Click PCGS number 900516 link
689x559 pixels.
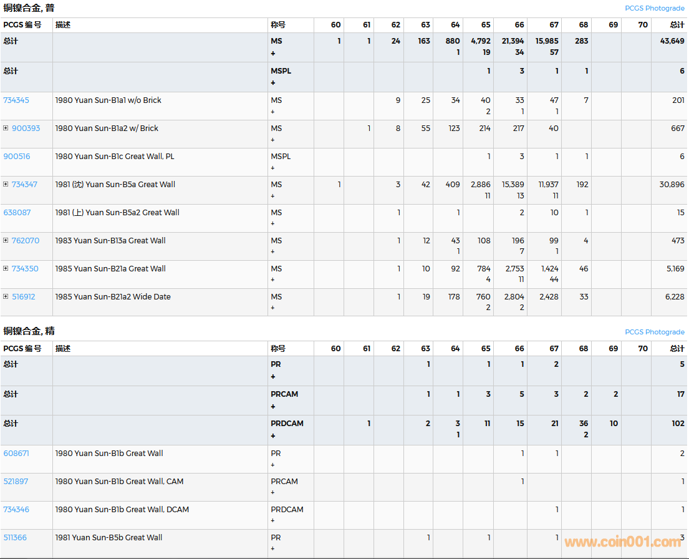16,156
